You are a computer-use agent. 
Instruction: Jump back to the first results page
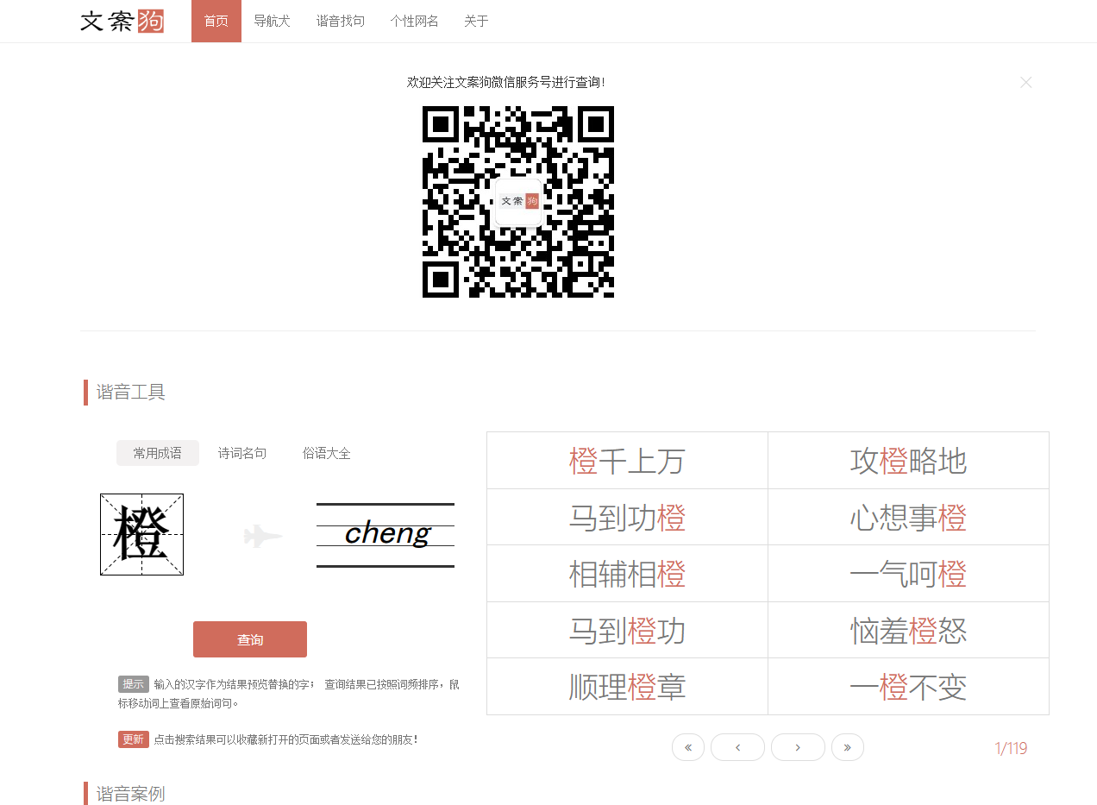coord(687,747)
